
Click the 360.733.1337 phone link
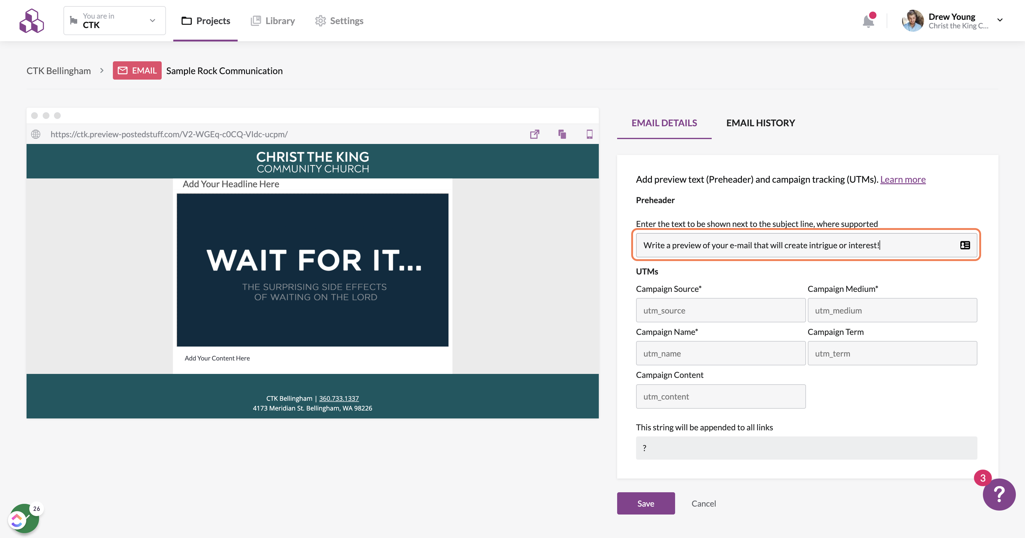tap(339, 398)
